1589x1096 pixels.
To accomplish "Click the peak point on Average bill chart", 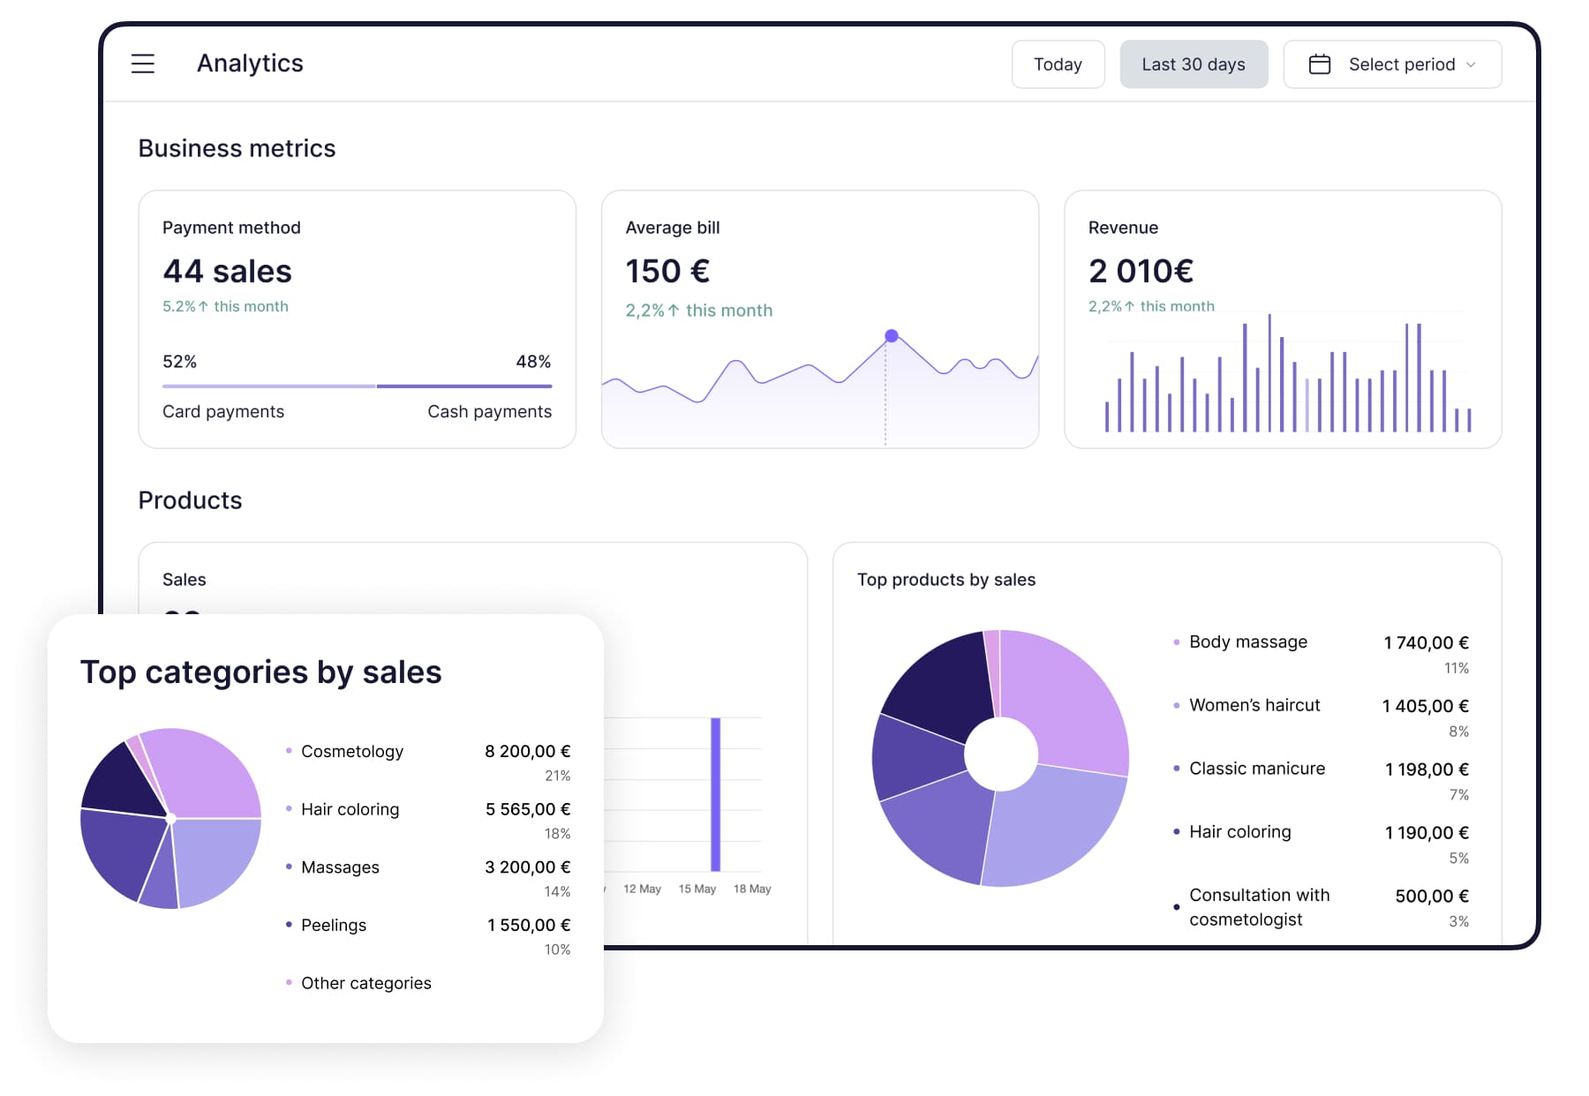I will tap(891, 336).
